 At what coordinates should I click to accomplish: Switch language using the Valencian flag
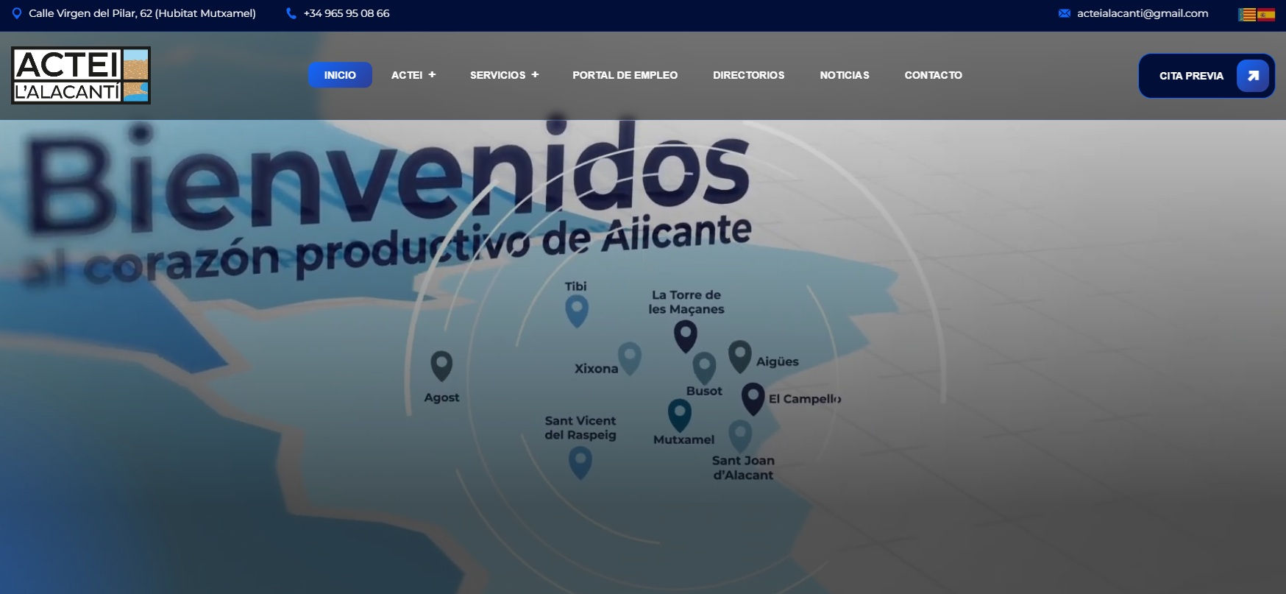(x=1247, y=15)
